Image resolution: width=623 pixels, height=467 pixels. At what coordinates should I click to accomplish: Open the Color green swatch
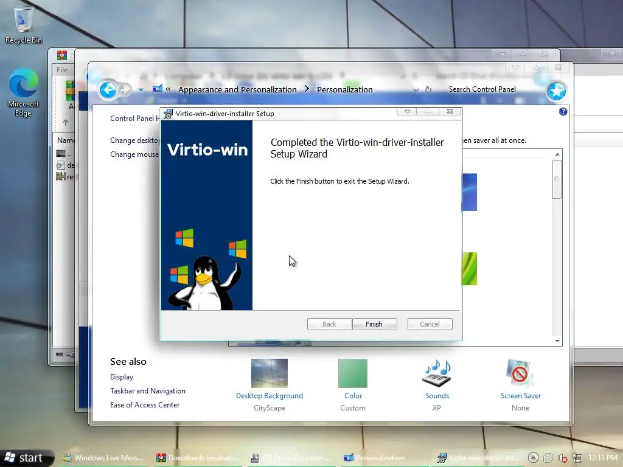pos(353,373)
